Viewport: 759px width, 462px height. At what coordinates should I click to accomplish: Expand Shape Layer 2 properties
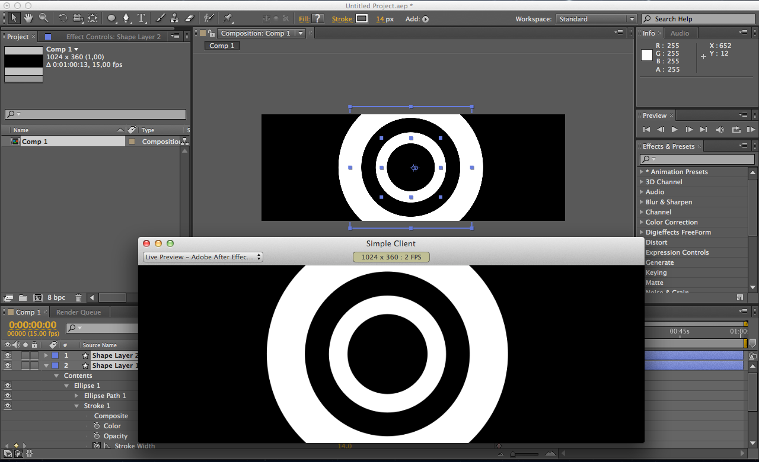(x=46, y=355)
